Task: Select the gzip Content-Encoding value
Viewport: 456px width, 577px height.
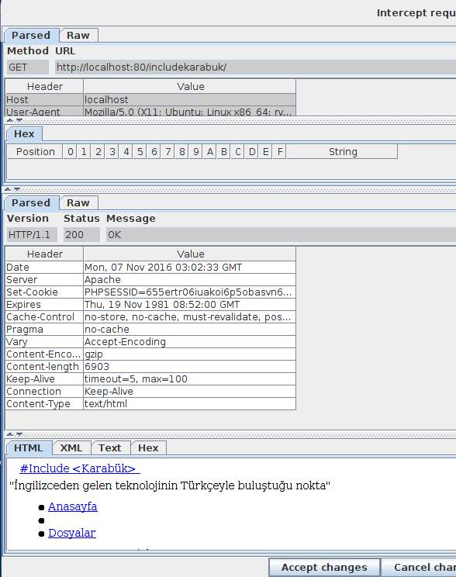Action: pyautogui.click(x=189, y=354)
